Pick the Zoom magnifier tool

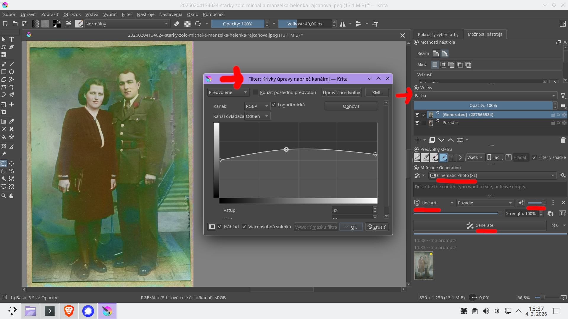(x=4, y=196)
